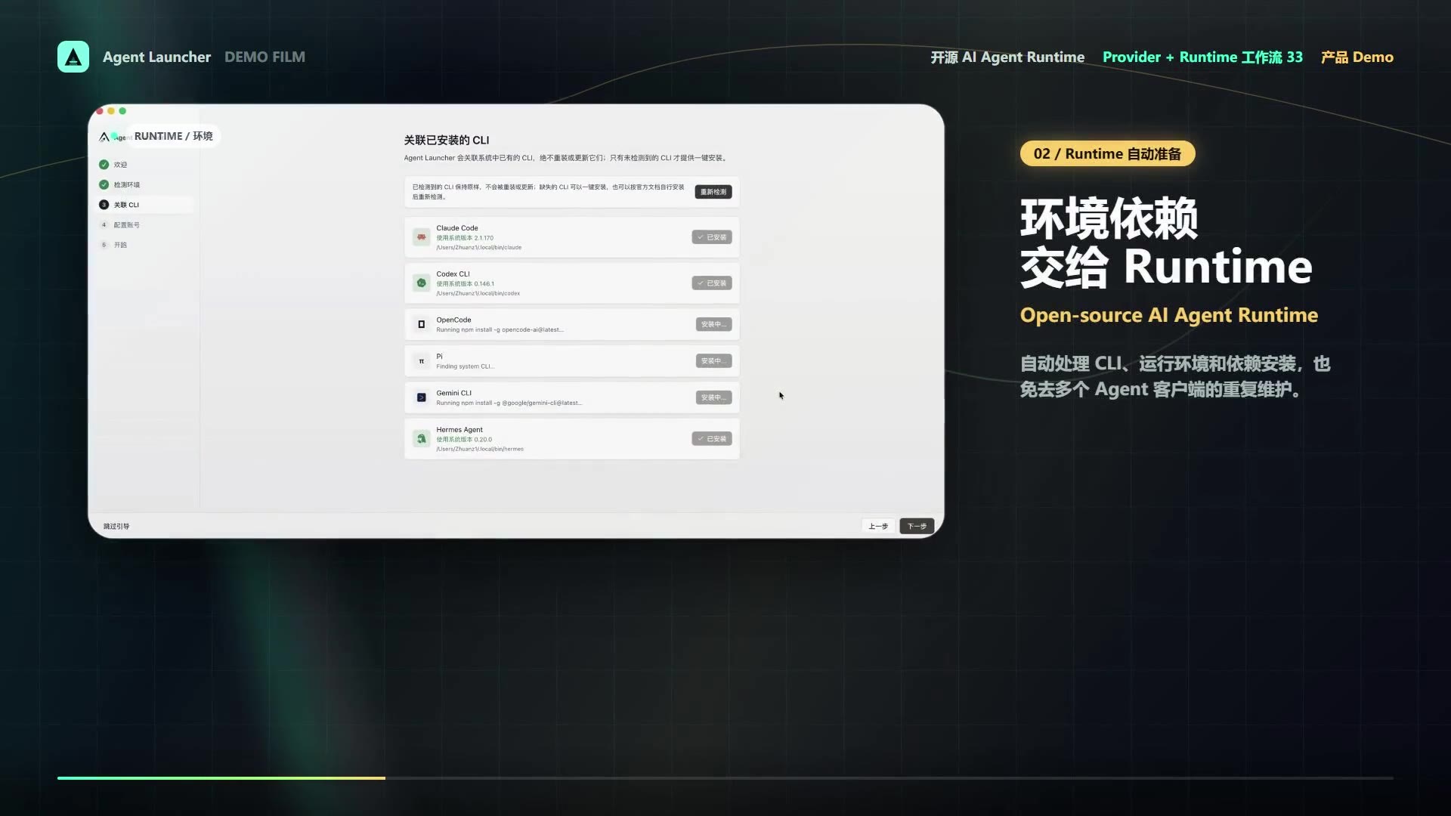Click the Hermes Agent app icon
Screen dimensions: 1451x816
click(x=422, y=439)
